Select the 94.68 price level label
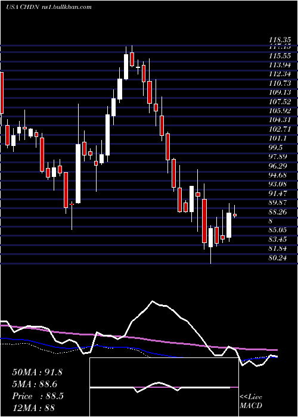Viewport: 298px width, 417px height. [x=278, y=175]
